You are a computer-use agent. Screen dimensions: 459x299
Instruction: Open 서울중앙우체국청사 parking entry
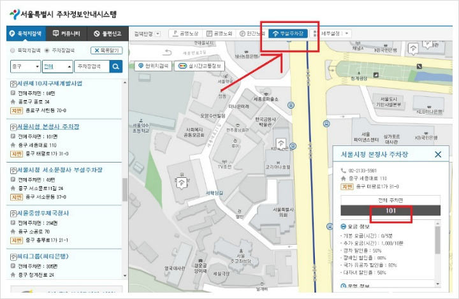point(43,213)
